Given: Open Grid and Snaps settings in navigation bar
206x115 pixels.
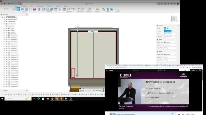Looking at the screenshot, I should click(x=97, y=90).
